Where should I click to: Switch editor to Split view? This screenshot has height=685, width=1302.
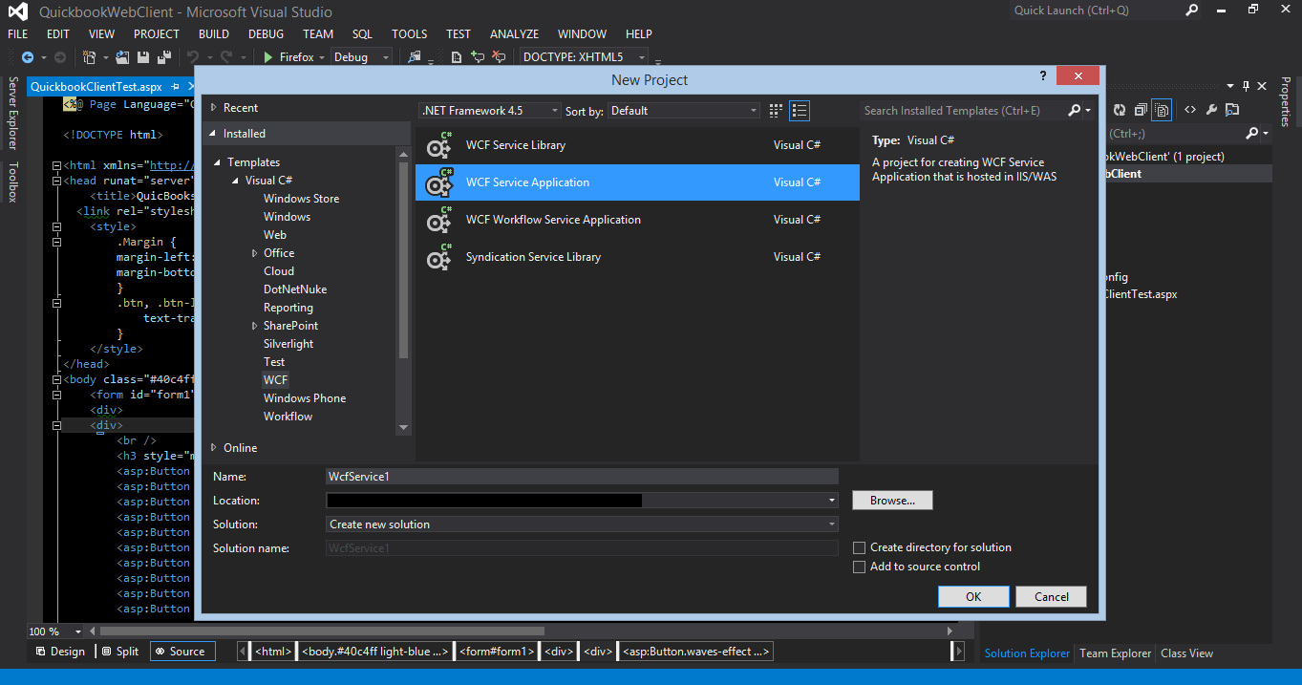(118, 652)
